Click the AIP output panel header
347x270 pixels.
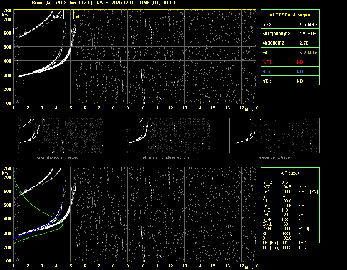(x=290, y=173)
